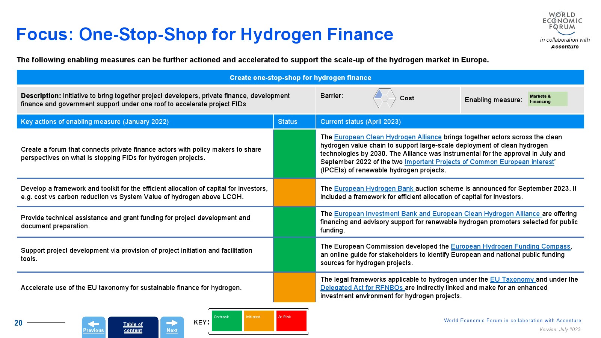Viewport: 601px width, 338px height.
Task: Click the Markets & Financing tag
Action: (547, 99)
